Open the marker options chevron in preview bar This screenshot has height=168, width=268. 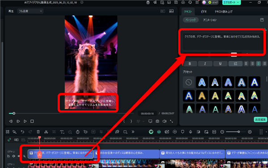click(x=143, y=121)
